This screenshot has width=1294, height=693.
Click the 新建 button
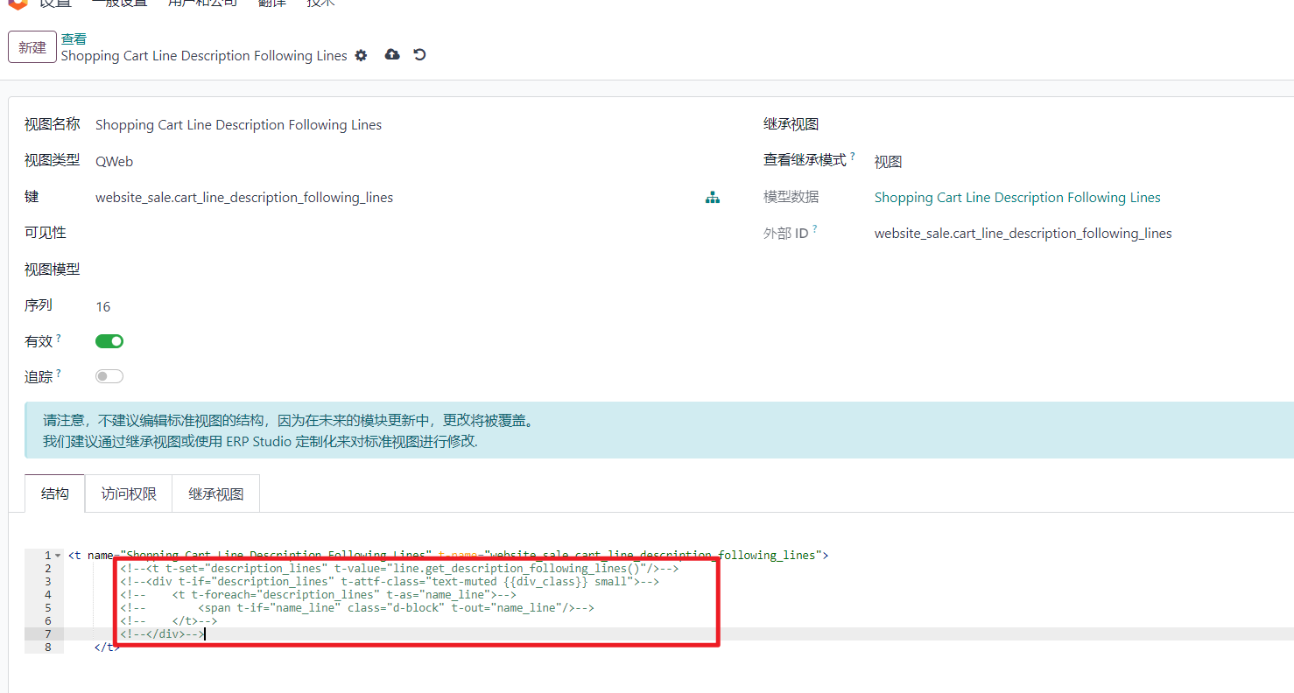32,47
